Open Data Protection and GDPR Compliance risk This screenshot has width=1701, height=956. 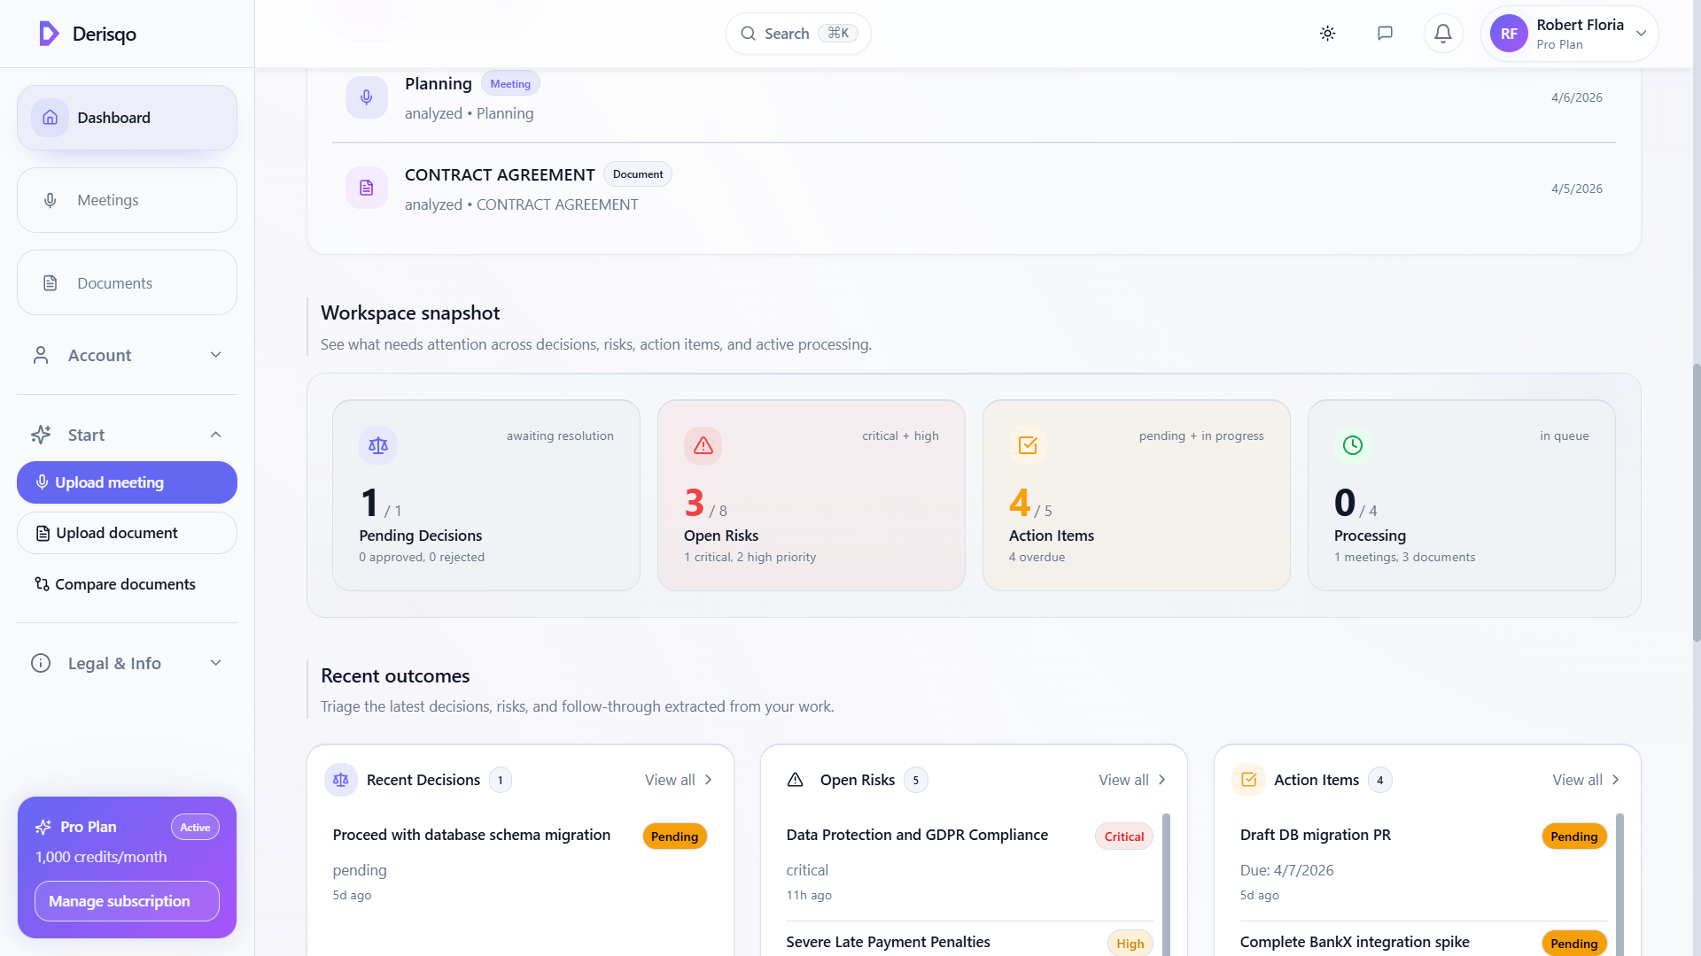(x=917, y=835)
